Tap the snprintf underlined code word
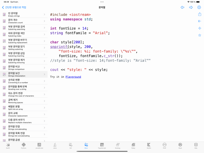 click(x=59, y=47)
